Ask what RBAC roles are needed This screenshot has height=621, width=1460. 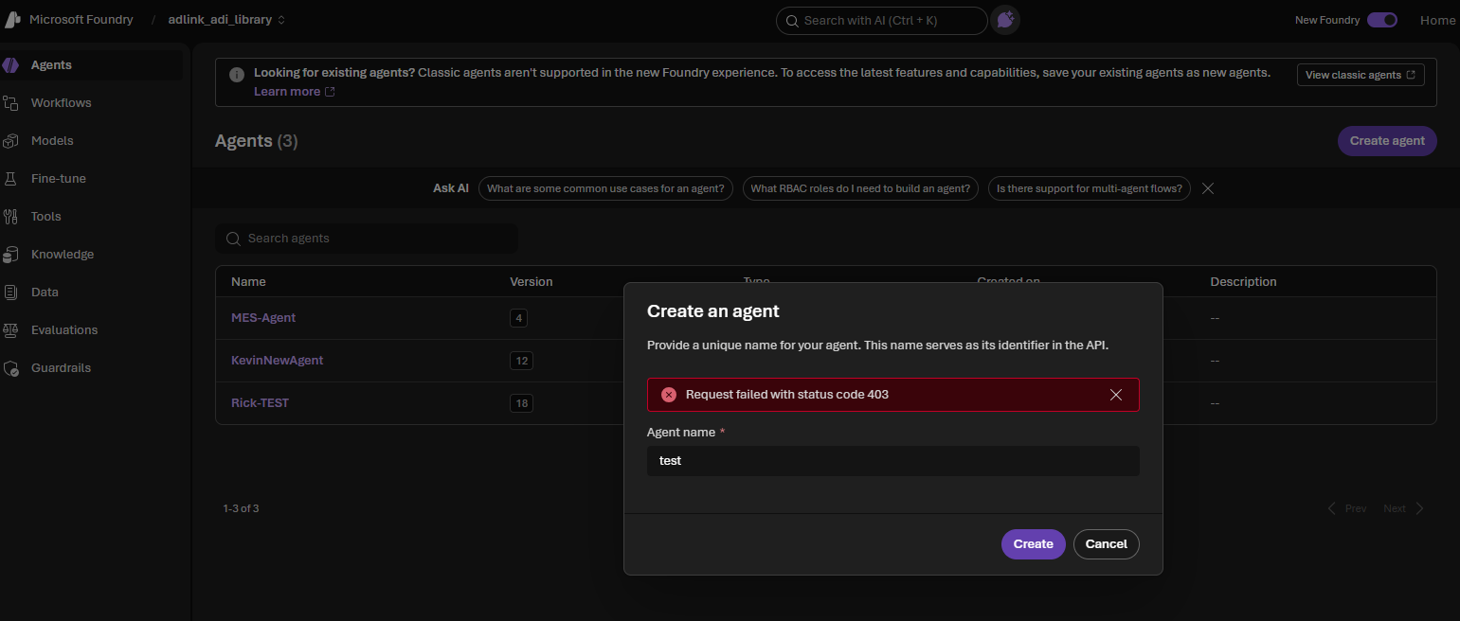860,188
